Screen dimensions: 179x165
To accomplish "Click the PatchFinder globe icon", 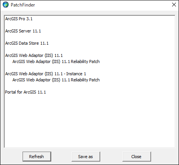I will pyautogui.click(x=6, y=5).
